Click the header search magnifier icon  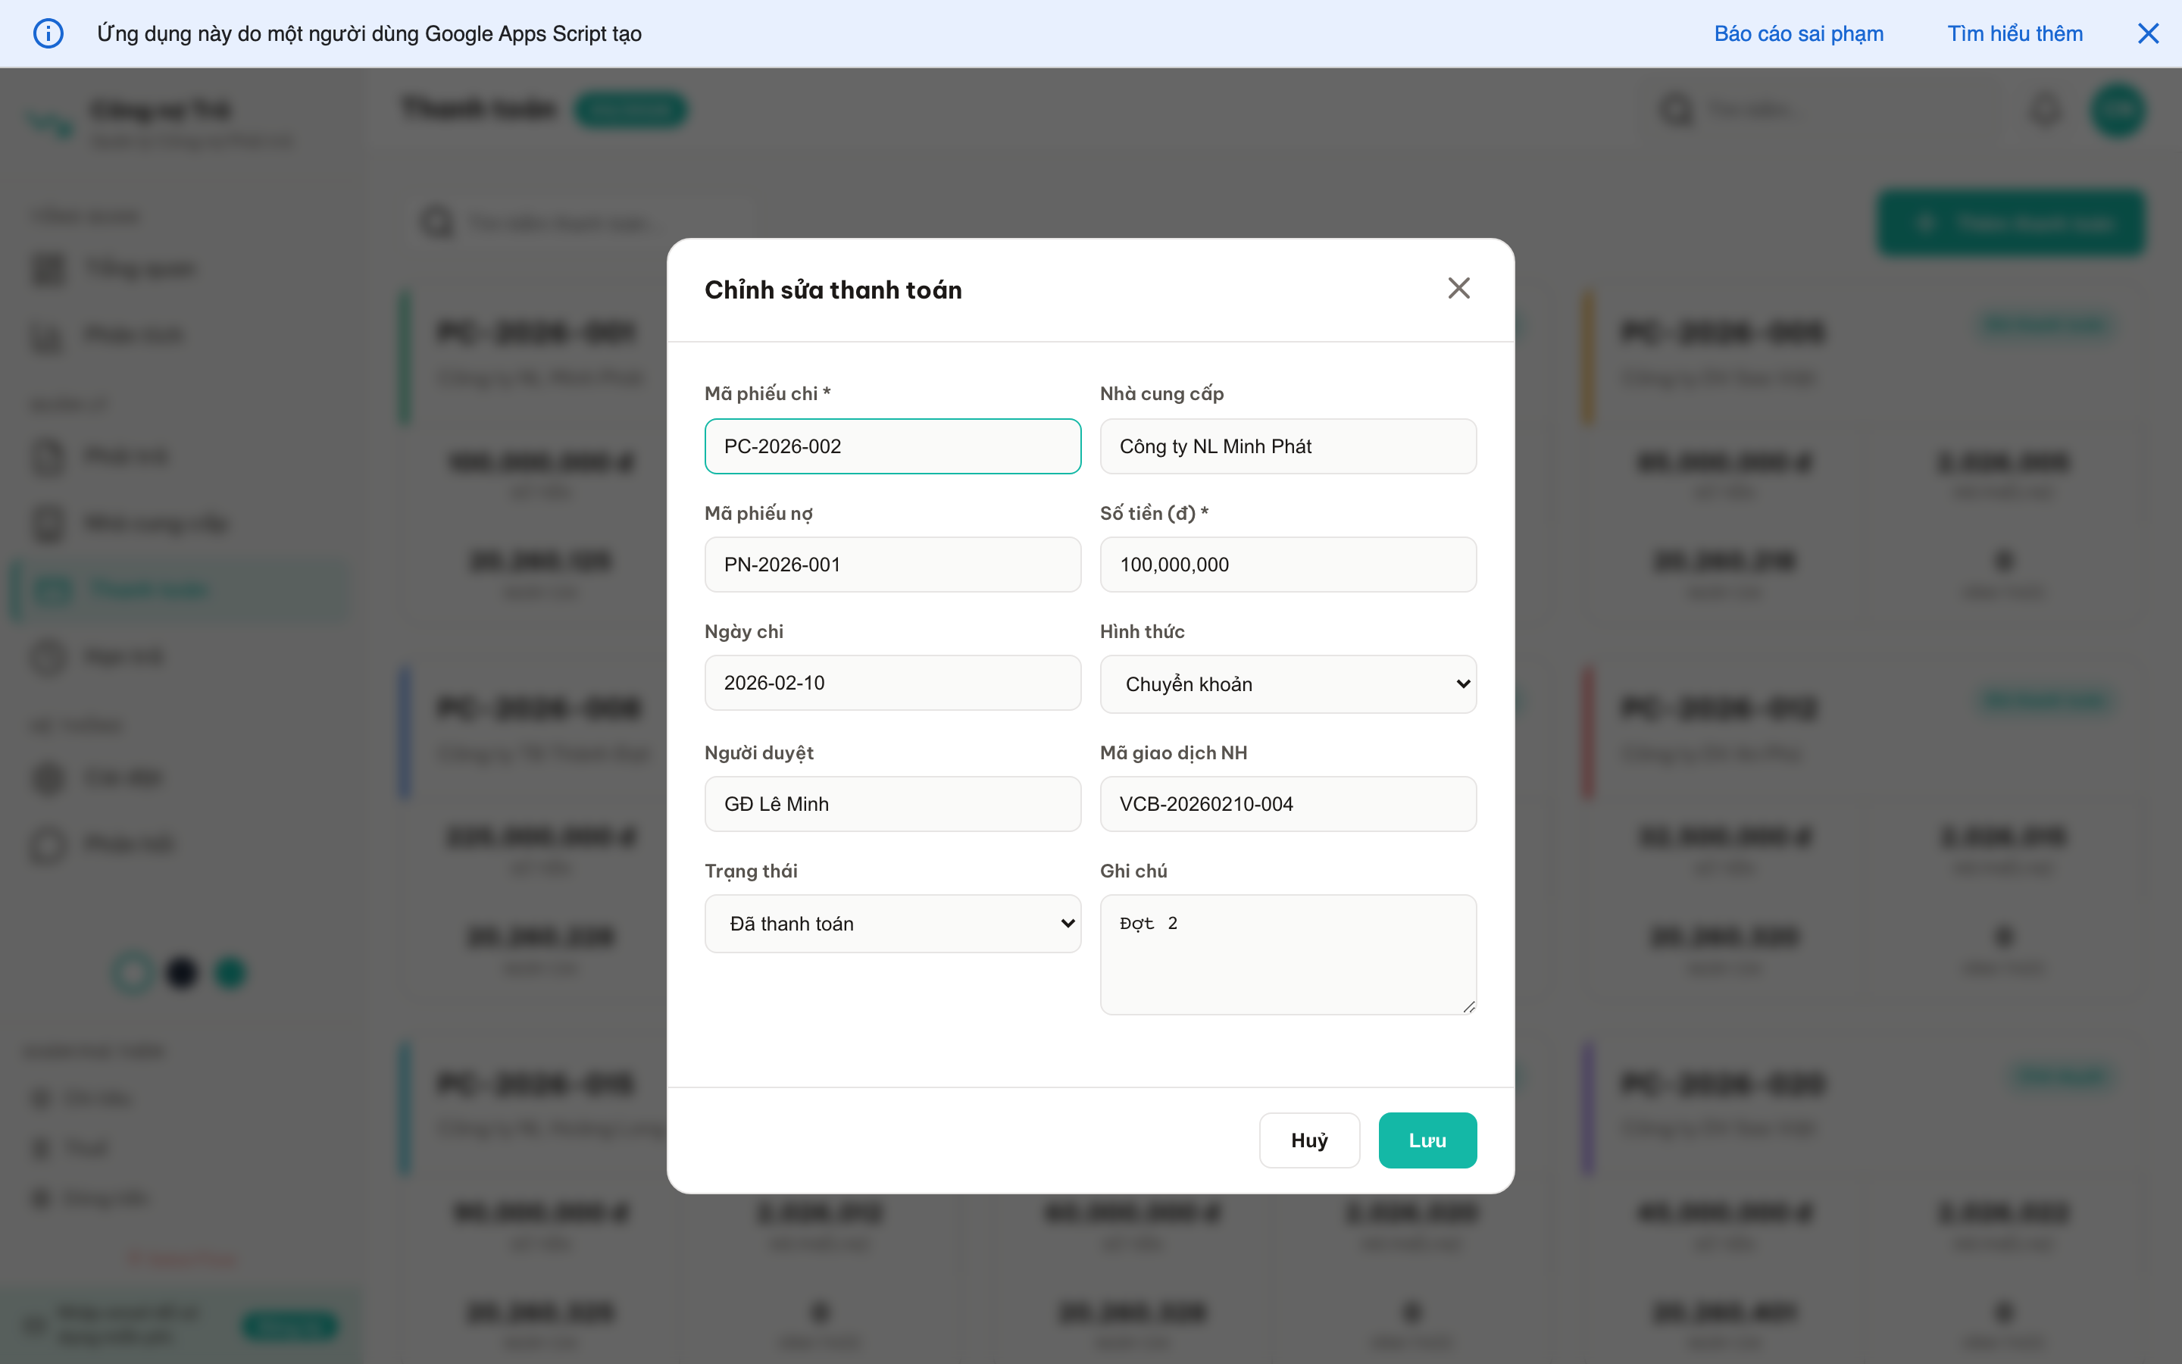tap(1676, 109)
